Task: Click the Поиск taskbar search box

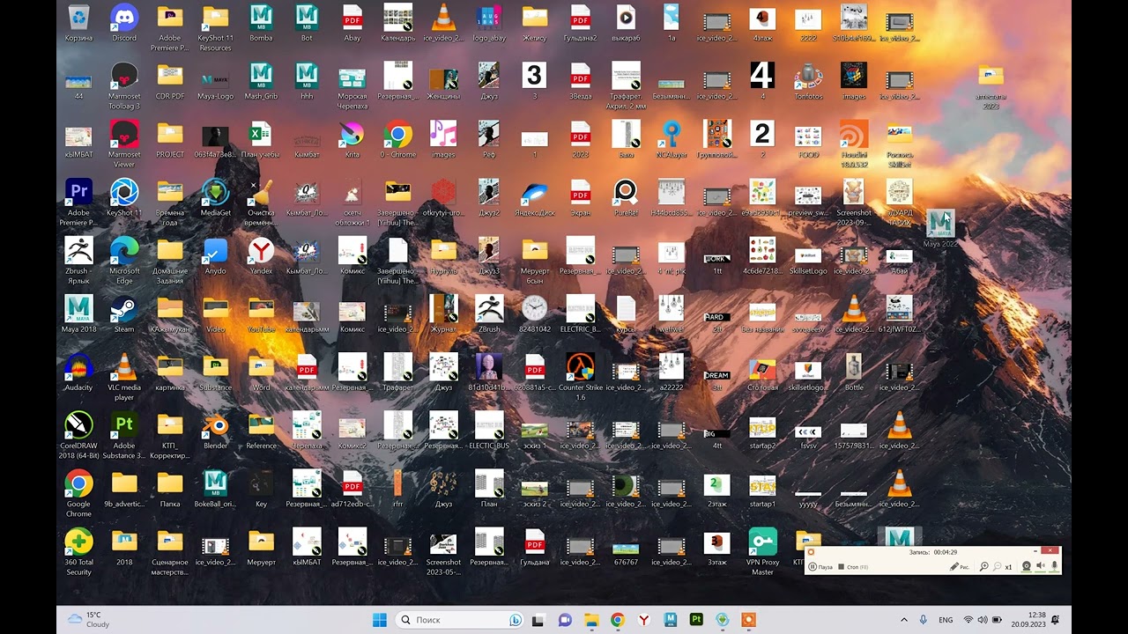Action: pyautogui.click(x=460, y=620)
